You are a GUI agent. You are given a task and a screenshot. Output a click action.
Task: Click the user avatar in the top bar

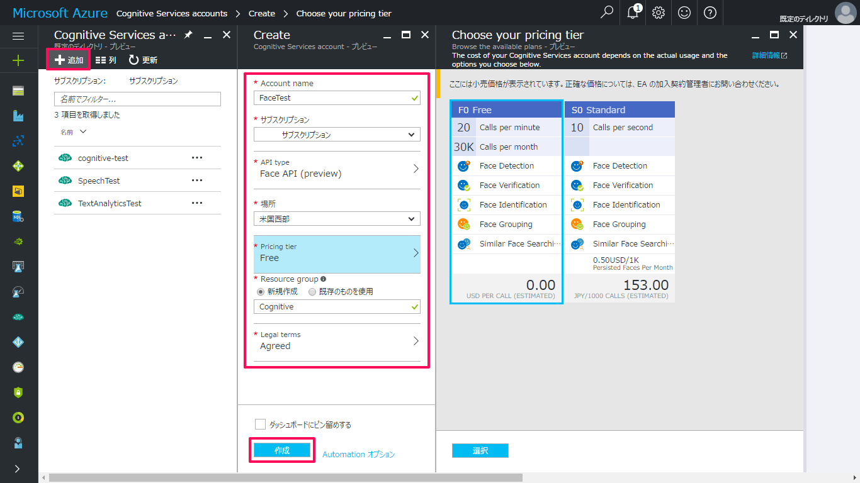(x=845, y=13)
